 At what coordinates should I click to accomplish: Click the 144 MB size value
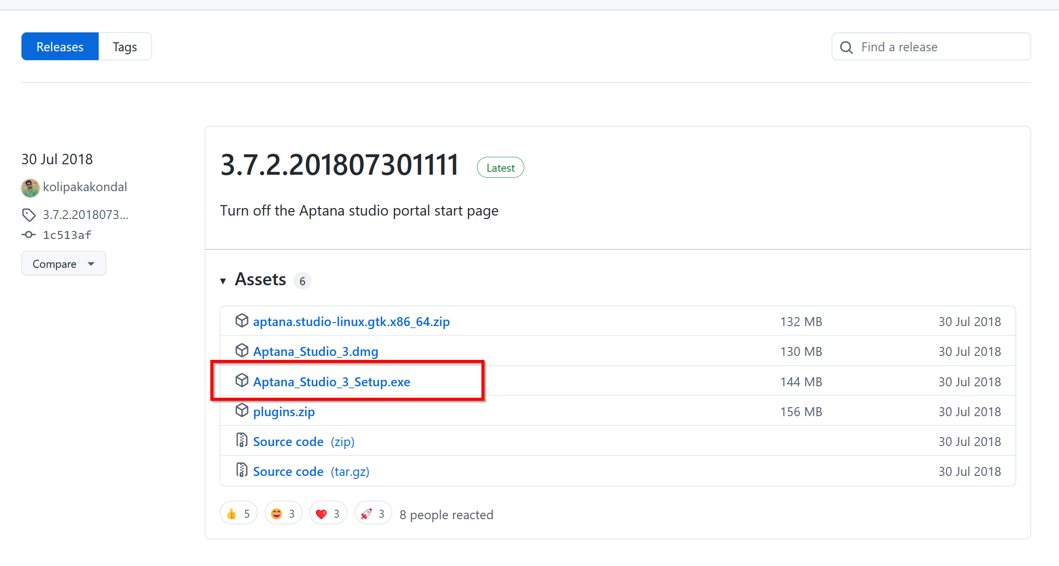(801, 382)
